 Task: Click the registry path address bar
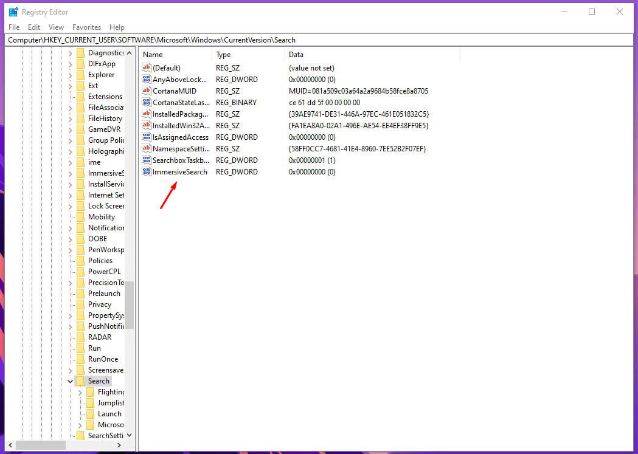[319, 40]
